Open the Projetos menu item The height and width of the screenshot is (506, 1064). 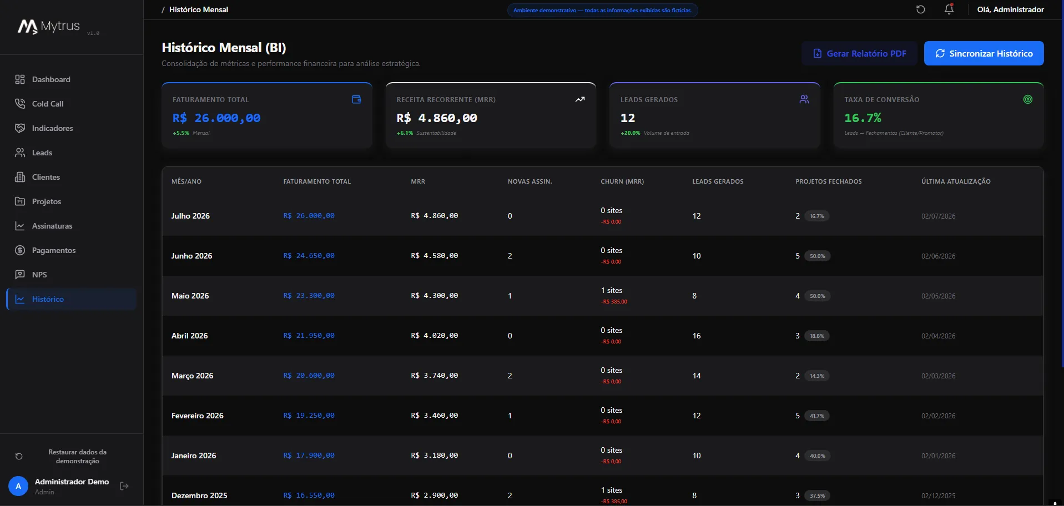pos(72,201)
